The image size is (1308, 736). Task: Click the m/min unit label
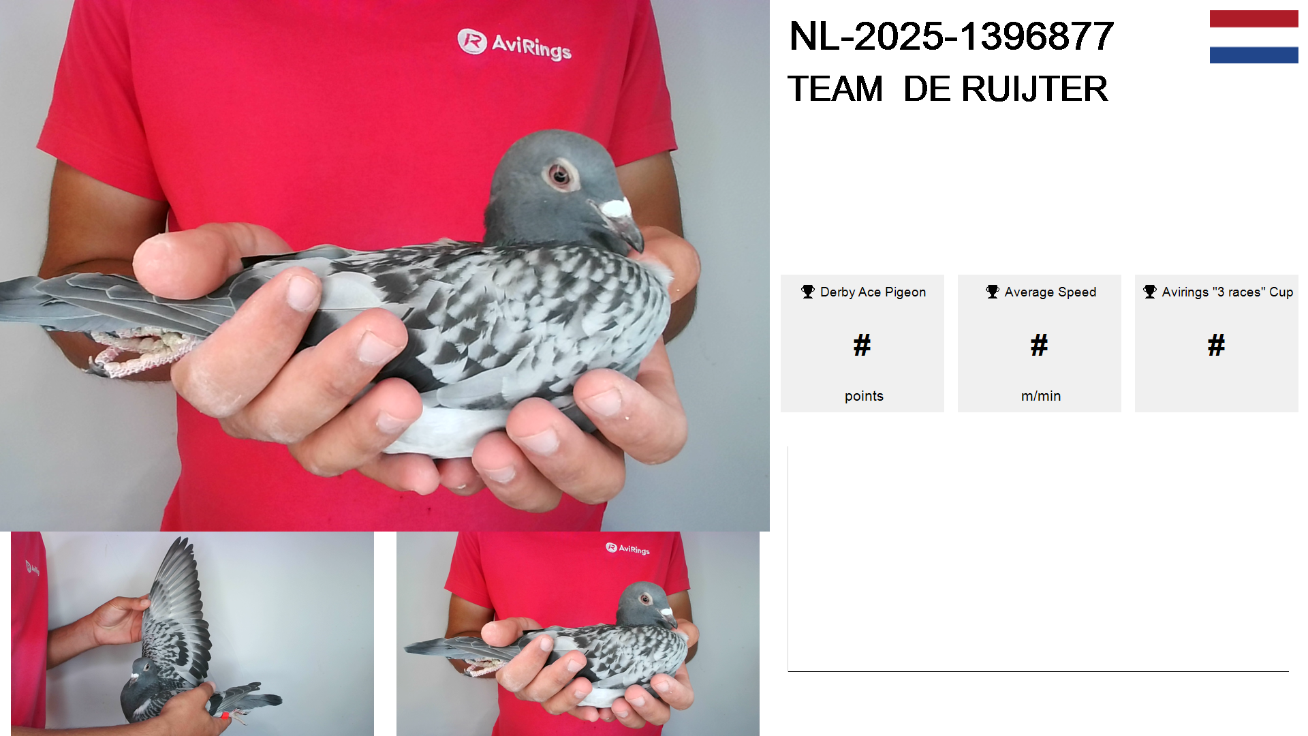click(x=1041, y=396)
